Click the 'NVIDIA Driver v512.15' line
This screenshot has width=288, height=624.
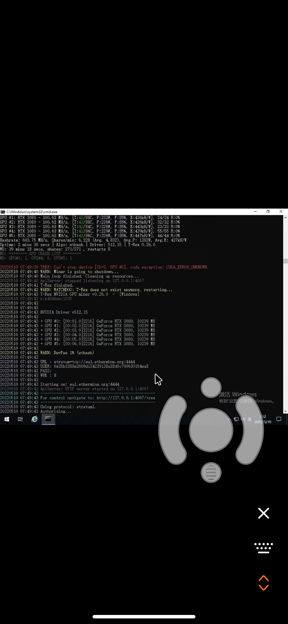pyautogui.click(x=44, y=312)
